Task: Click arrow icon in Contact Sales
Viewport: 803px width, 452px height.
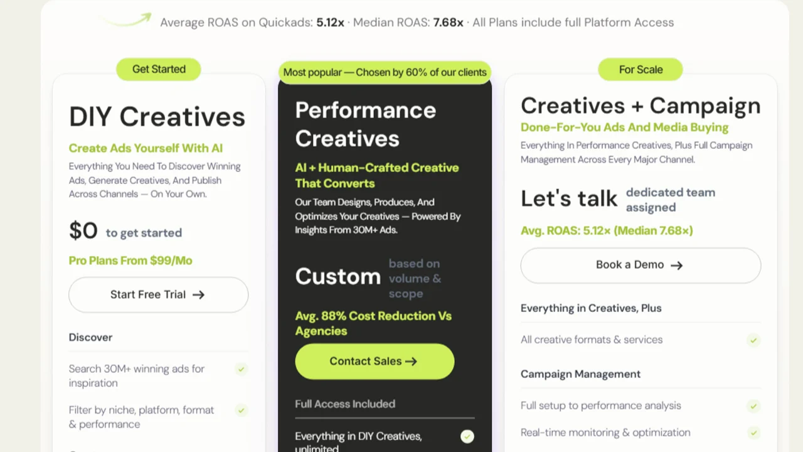Action: tap(411, 361)
